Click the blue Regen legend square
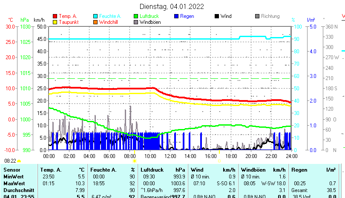This screenshot has height=198, width=345. pos(177,16)
